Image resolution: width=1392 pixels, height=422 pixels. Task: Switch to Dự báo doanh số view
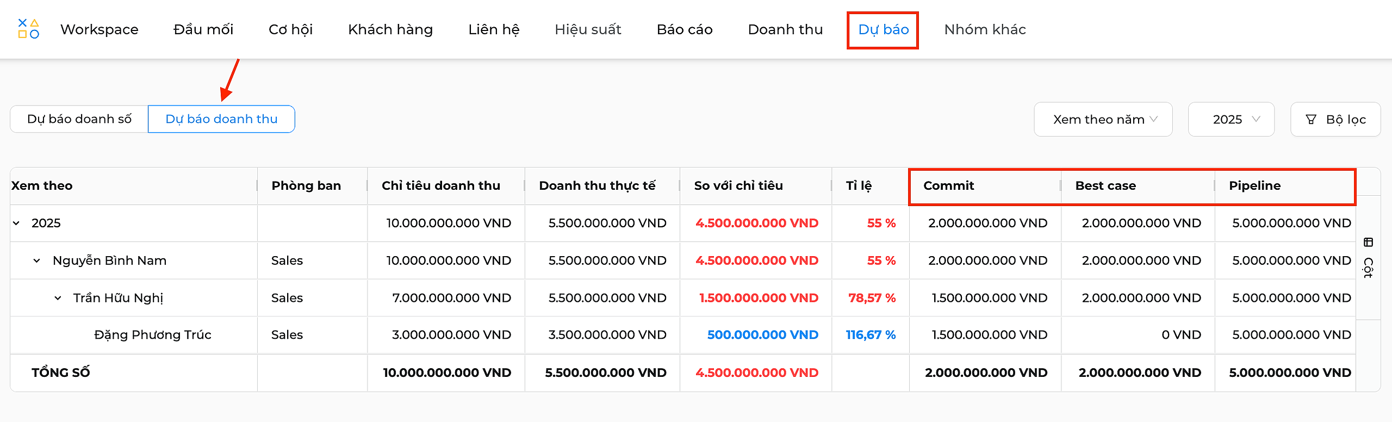coord(79,119)
